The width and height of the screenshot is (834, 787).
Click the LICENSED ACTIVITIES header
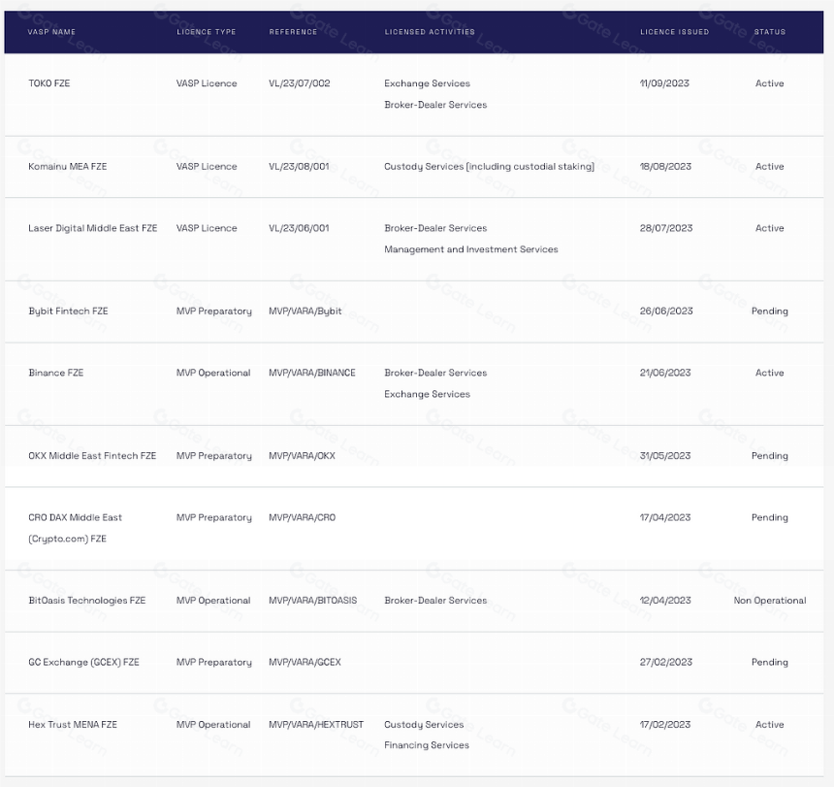tap(430, 32)
